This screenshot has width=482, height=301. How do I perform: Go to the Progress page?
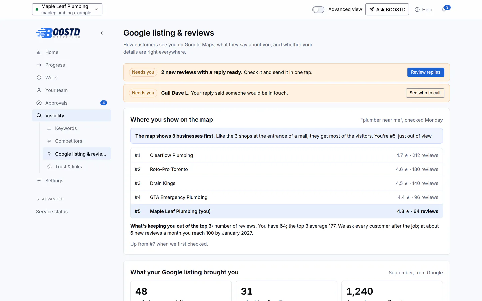tap(72, 65)
